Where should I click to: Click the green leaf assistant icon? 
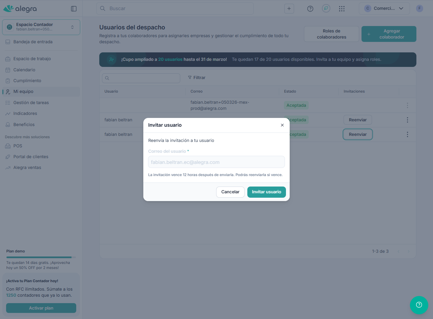click(x=326, y=9)
